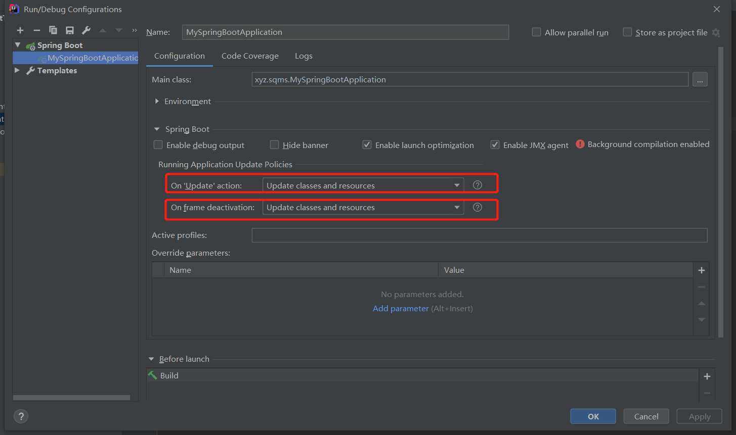Select the Build task in Before launch

(422, 375)
